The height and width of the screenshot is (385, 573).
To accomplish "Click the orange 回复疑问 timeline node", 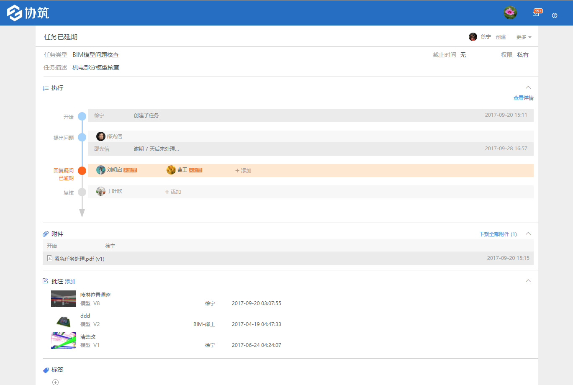I will pyautogui.click(x=82, y=171).
